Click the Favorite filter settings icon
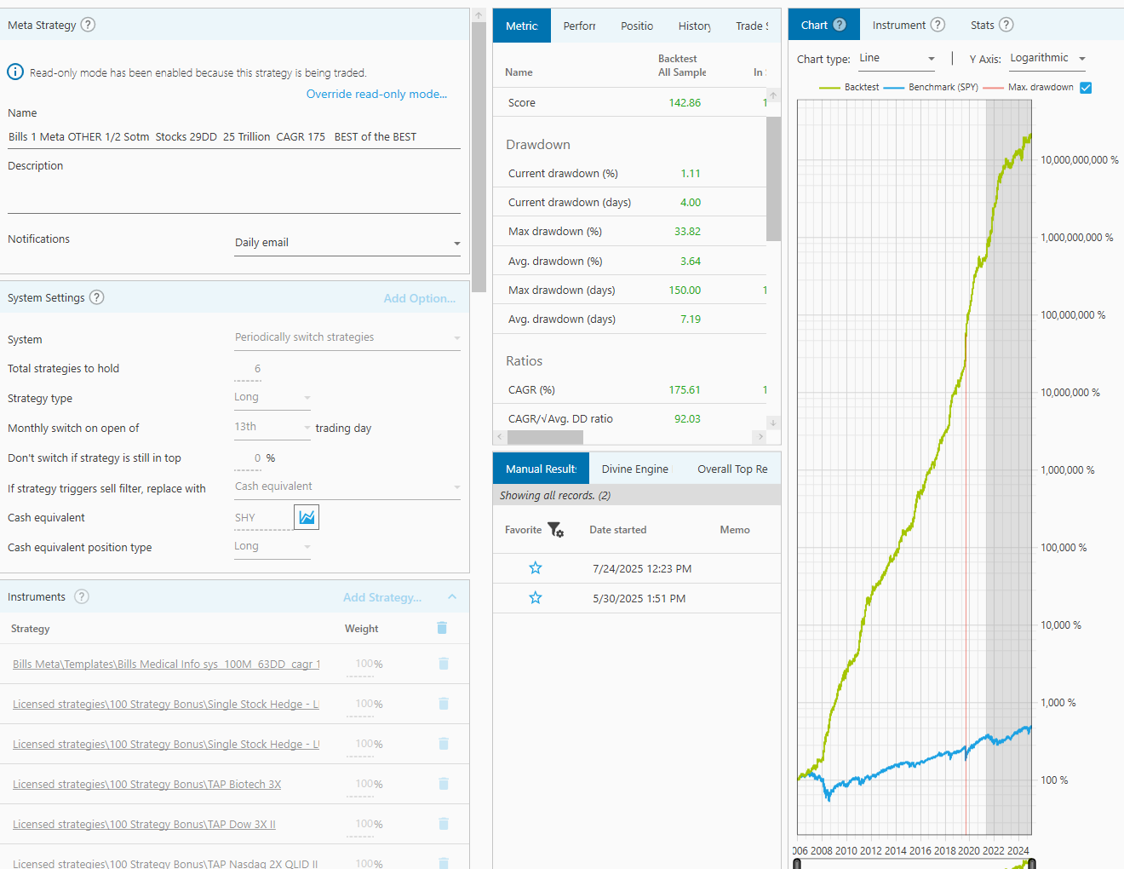The image size is (1124, 869). point(556,530)
